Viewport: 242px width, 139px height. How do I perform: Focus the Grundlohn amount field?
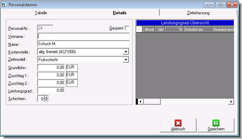51,67
